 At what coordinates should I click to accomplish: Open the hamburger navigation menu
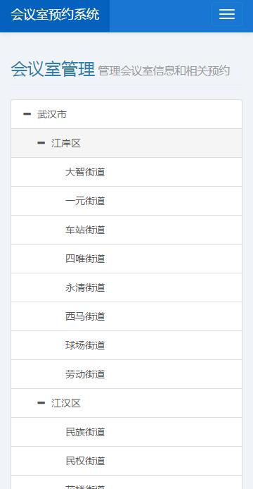click(x=227, y=14)
